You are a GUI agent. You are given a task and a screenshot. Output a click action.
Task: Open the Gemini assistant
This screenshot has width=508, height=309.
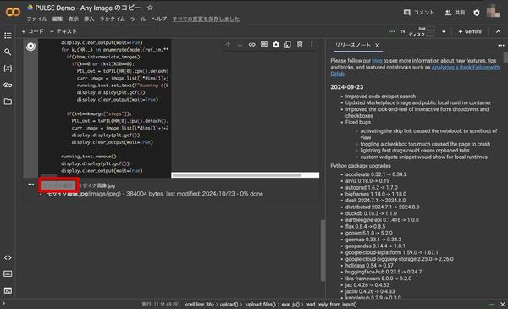click(470, 31)
